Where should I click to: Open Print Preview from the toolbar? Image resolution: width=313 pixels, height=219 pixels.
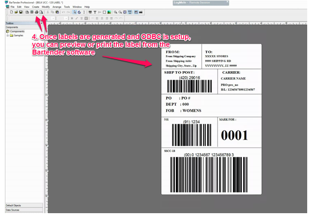pyautogui.click(x=41, y=12)
